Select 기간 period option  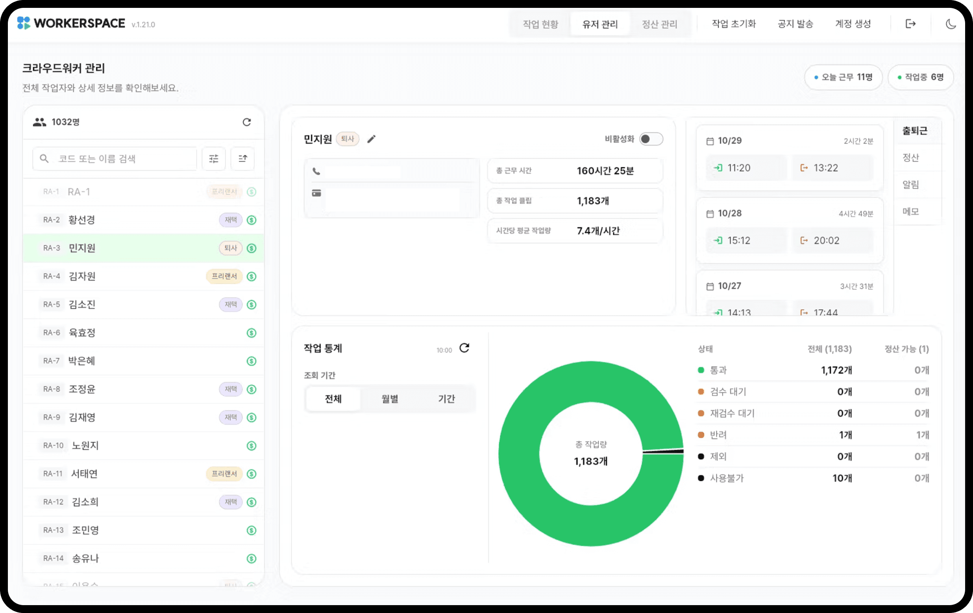(x=446, y=399)
